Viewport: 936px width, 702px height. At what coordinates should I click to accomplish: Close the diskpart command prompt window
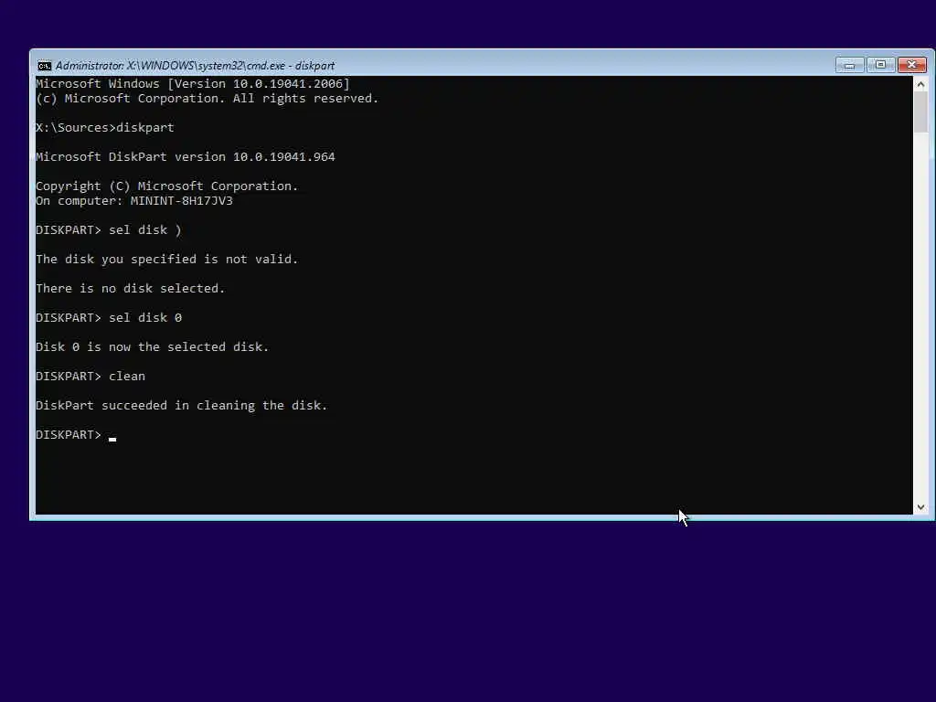(x=912, y=65)
